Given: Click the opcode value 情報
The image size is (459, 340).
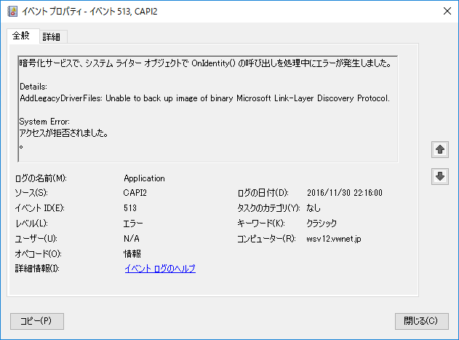Looking at the screenshot, I should pyautogui.click(x=132, y=254).
